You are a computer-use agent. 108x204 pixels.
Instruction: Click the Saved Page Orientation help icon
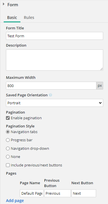pos(50,95)
